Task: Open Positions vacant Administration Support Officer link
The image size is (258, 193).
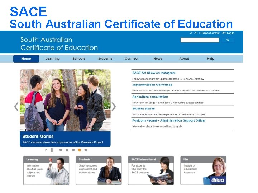Action: click(169, 120)
